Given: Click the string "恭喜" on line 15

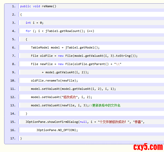Looking at the screenshot, I should (138, 122).
